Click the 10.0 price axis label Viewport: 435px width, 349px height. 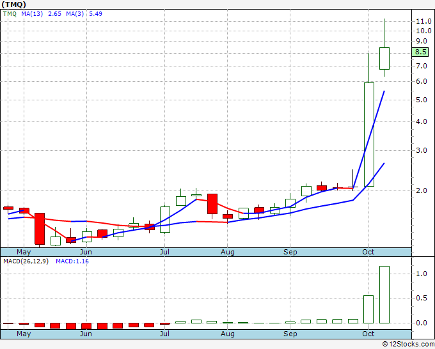pyautogui.click(x=423, y=31)
